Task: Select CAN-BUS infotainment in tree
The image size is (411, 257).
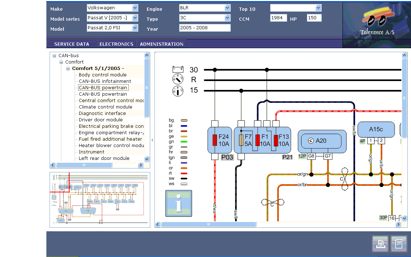Action: [x=105, y=81]
